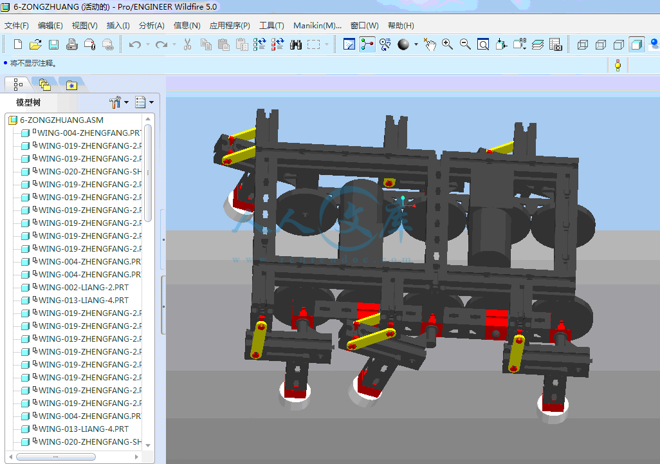The width and height of the screenshot is (660, 464).
Task: Open the 视图(V) menu
Action: 85,26
